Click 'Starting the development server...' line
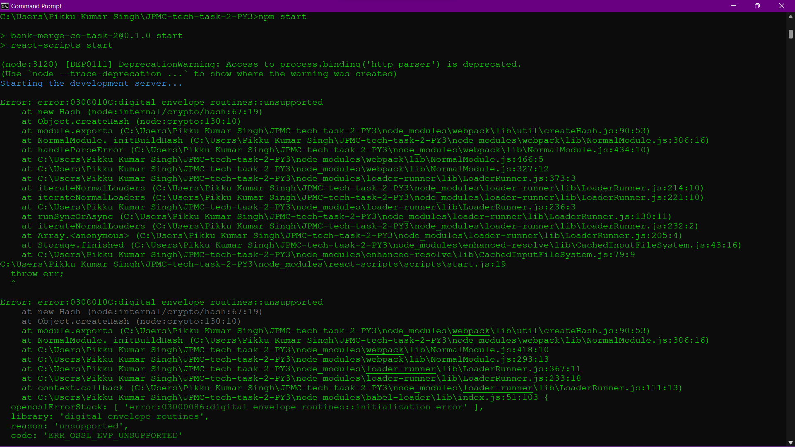Image resolution: width=795 pixels, height=447 pixels. point(91,83)
